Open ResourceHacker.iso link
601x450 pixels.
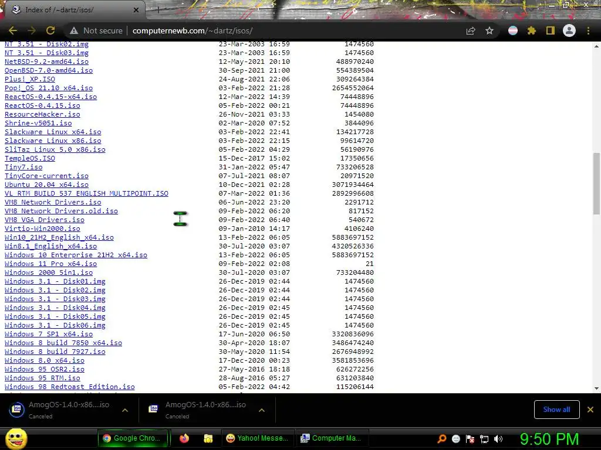[42, 114]
